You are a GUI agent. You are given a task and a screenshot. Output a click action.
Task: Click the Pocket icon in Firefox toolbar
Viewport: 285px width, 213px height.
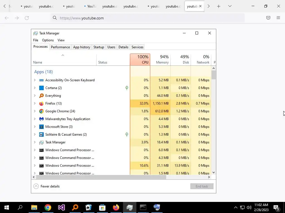(x=268, y=18)
